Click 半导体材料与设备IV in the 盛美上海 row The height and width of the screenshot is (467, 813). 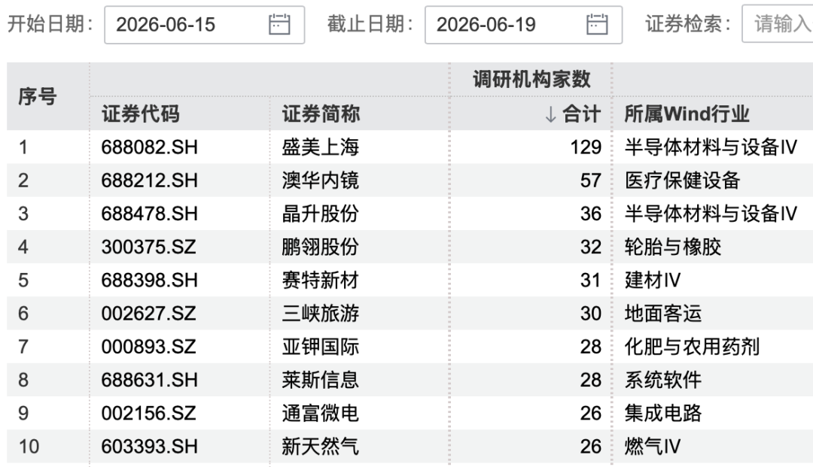tap(711, 147)
